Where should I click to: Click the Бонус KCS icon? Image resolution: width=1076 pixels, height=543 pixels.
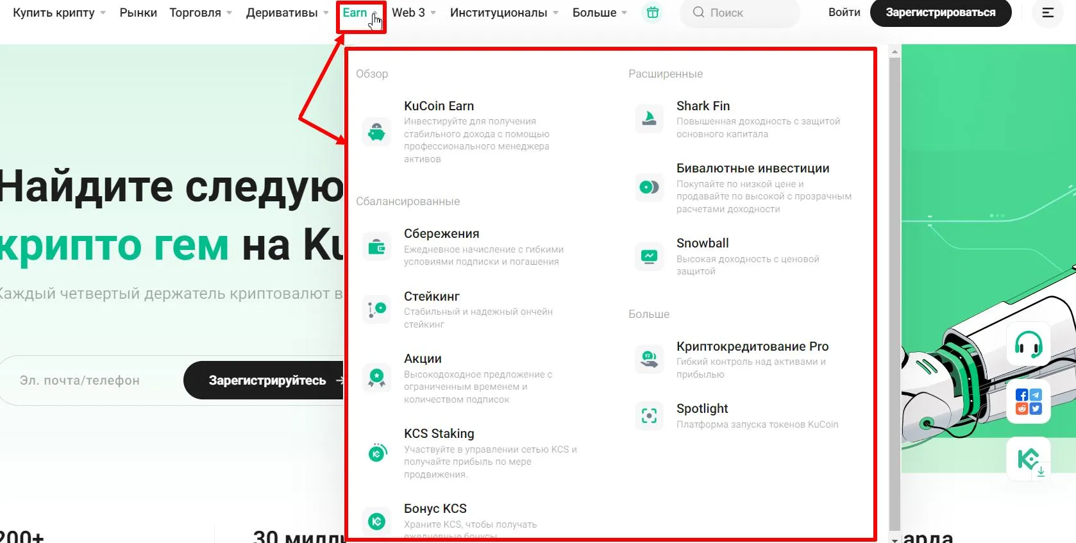[376, 522]
